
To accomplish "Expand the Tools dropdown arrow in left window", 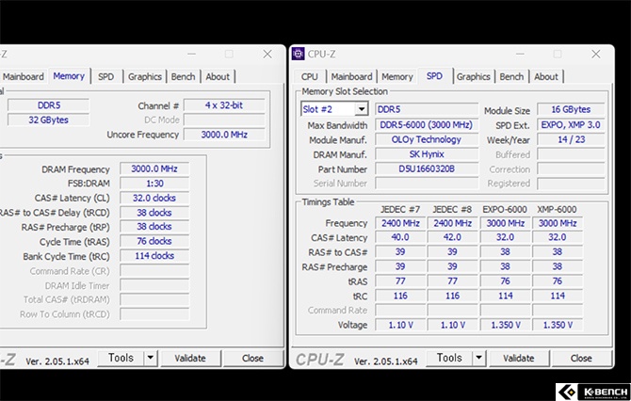I will point(151,358).
